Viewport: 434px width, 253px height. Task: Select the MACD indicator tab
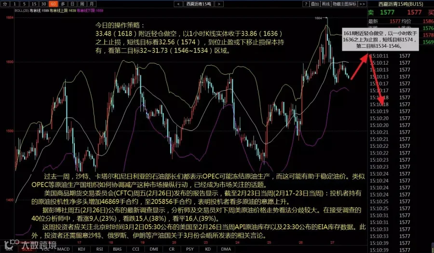coord(63,249)
